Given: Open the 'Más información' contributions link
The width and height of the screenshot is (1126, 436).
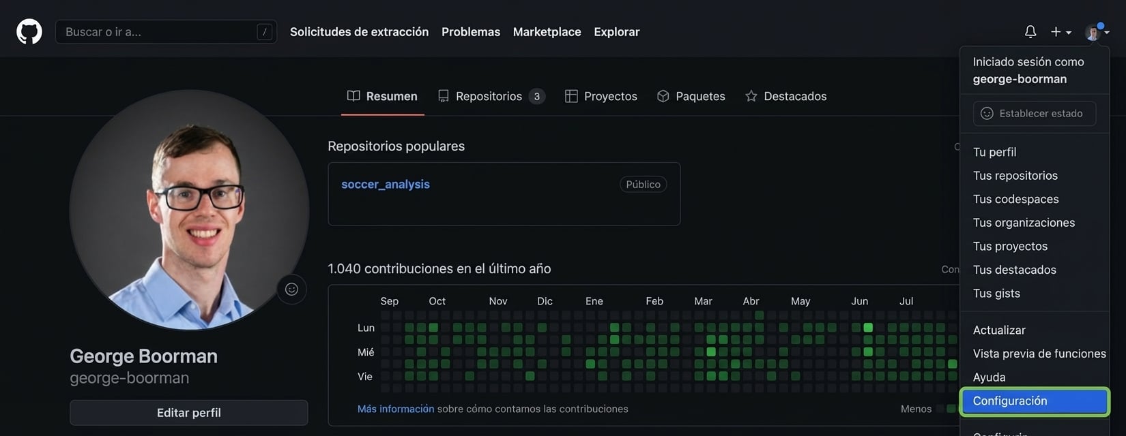Looking at the screenshot, I should click(x=396, y=409).
